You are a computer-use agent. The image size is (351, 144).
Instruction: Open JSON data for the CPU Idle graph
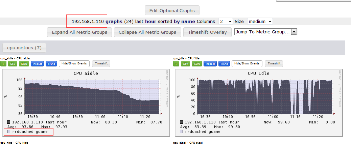(x=196, y=64)
